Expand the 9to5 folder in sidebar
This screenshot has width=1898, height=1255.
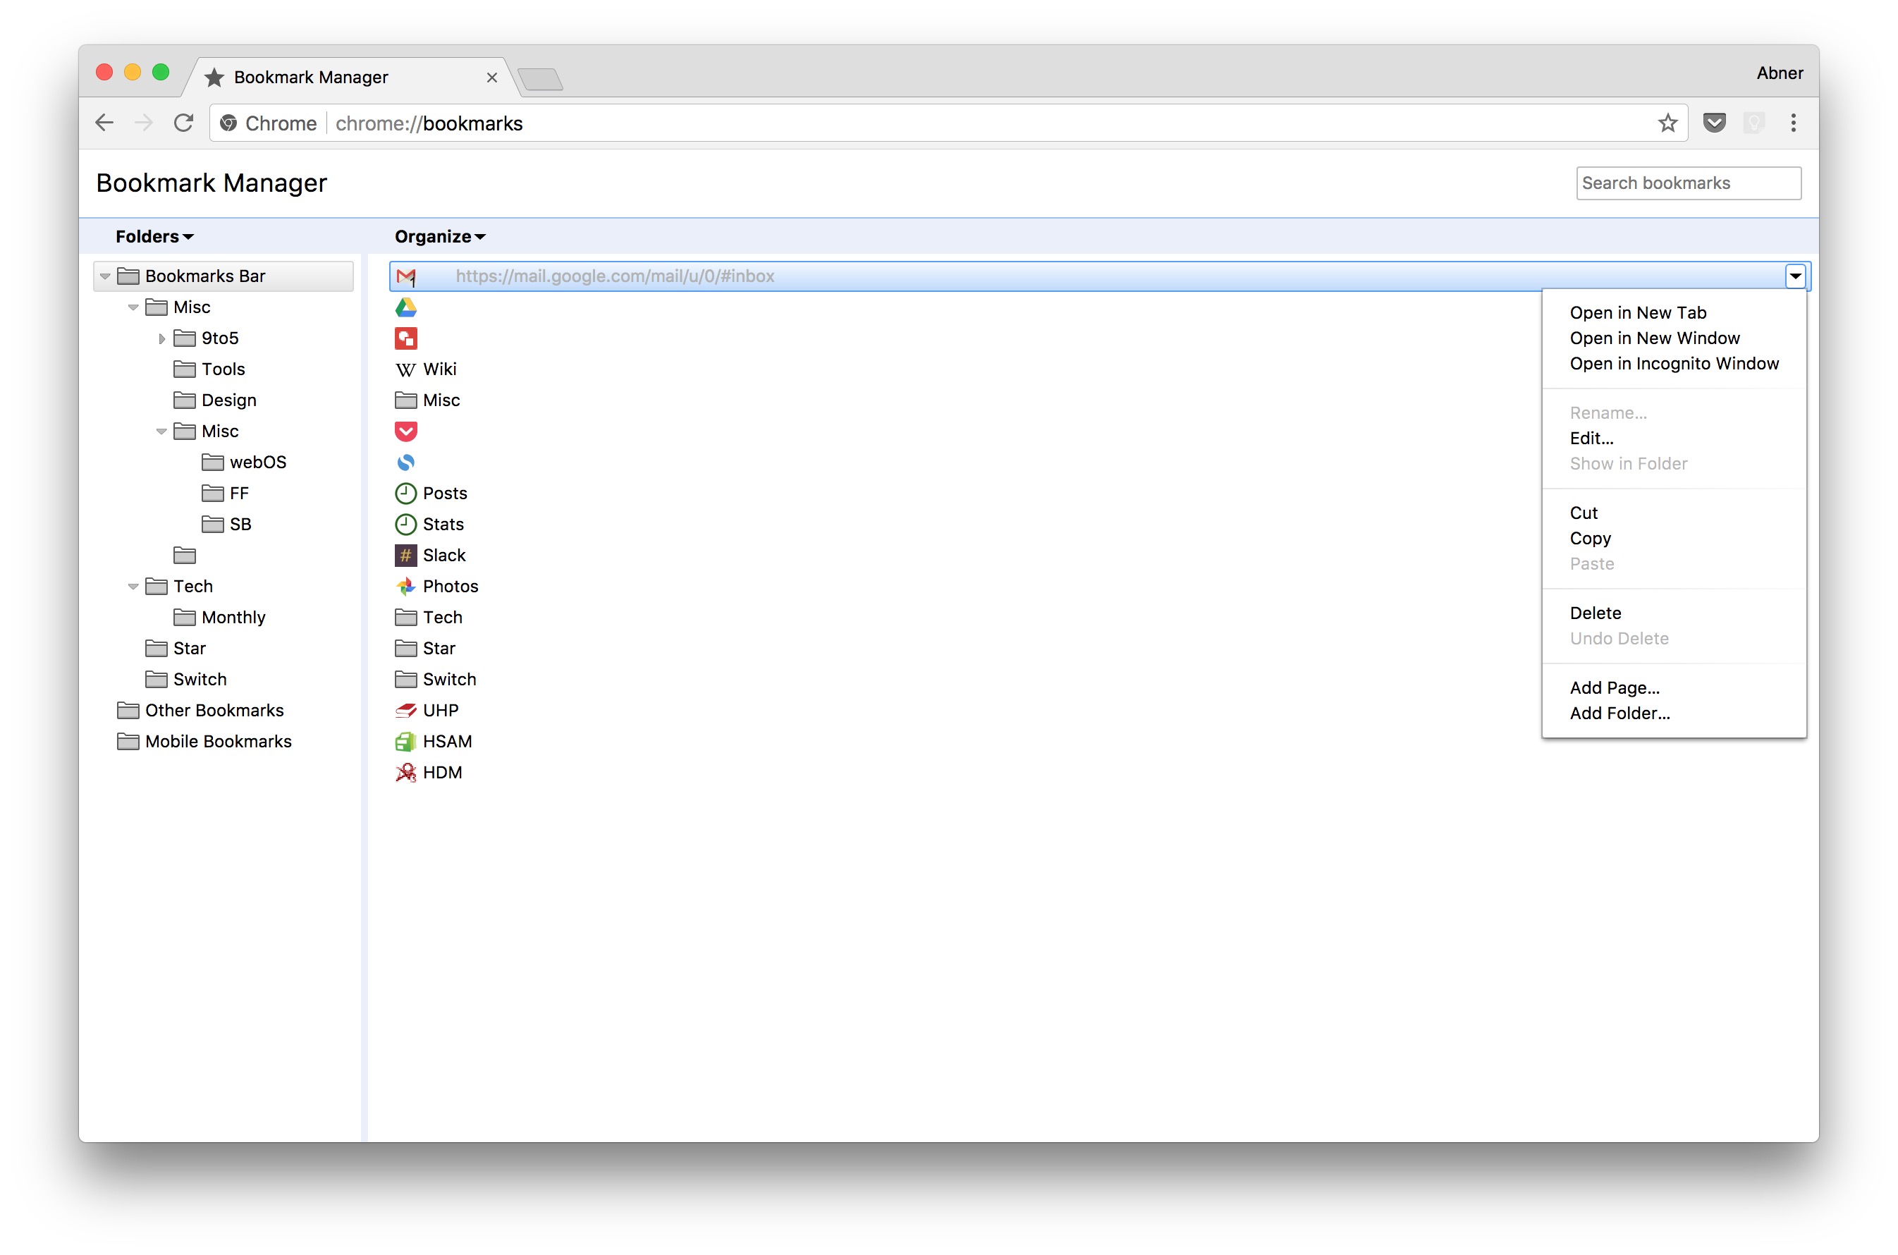(x=162, y=338)
